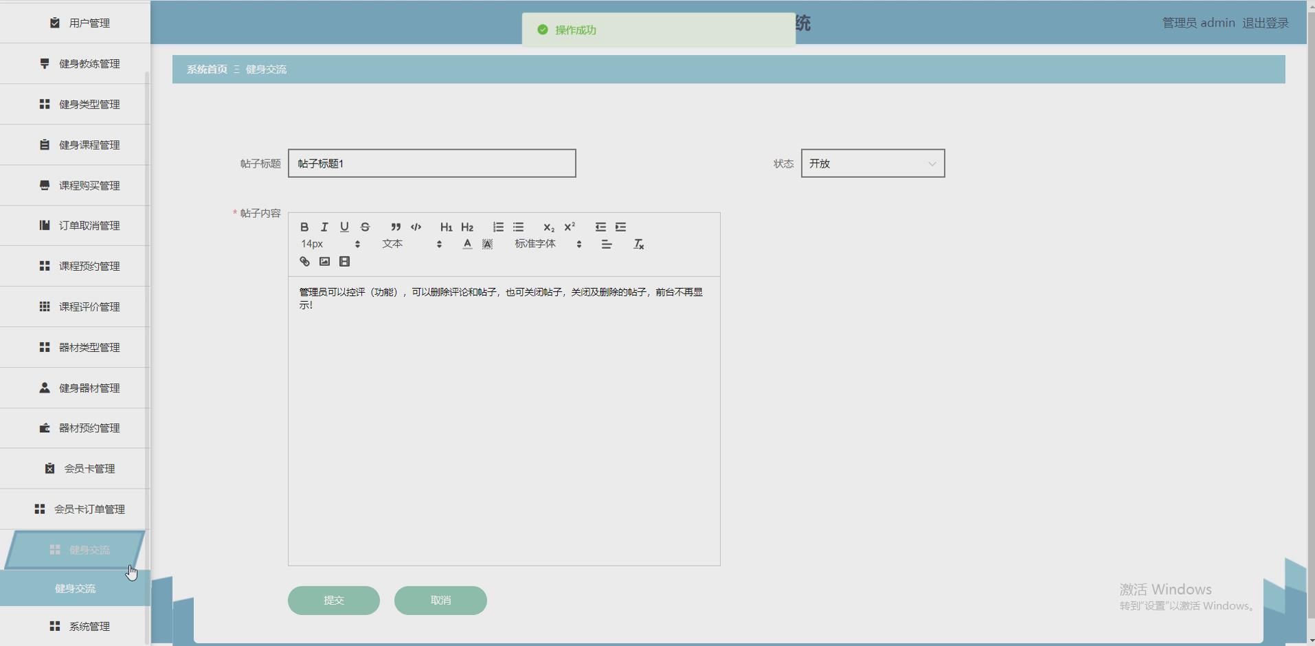The image size is (1315, 646).
Task: Cancel editing with 取消 button
Action: pyautogui.click(x=440, y=601)
